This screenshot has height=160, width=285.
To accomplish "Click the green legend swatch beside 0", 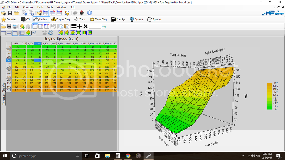I will coord(269,109).
